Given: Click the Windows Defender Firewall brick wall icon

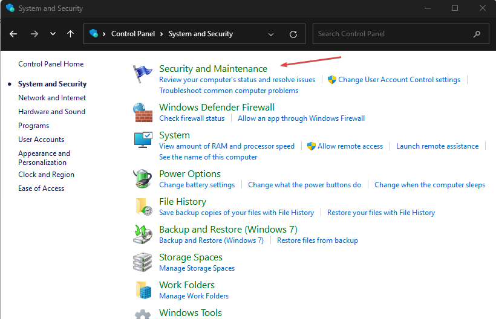Looking at the screenshot, I should tap(143, 112).
